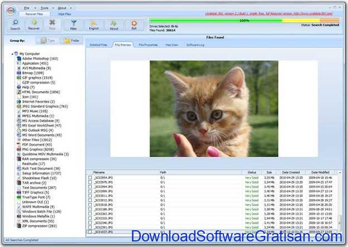Sort list by Status column header
348x247 pixels.
pyautogui.click(x=252, y=172)
